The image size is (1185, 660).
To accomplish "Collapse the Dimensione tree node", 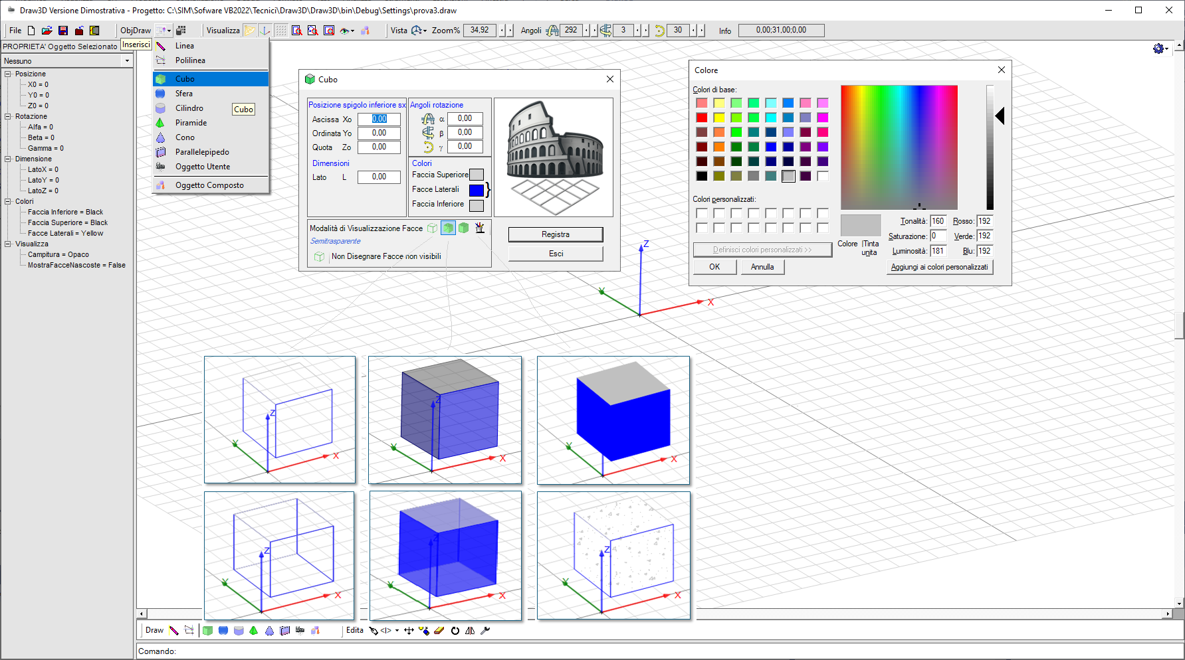I will tap(8, 159).
